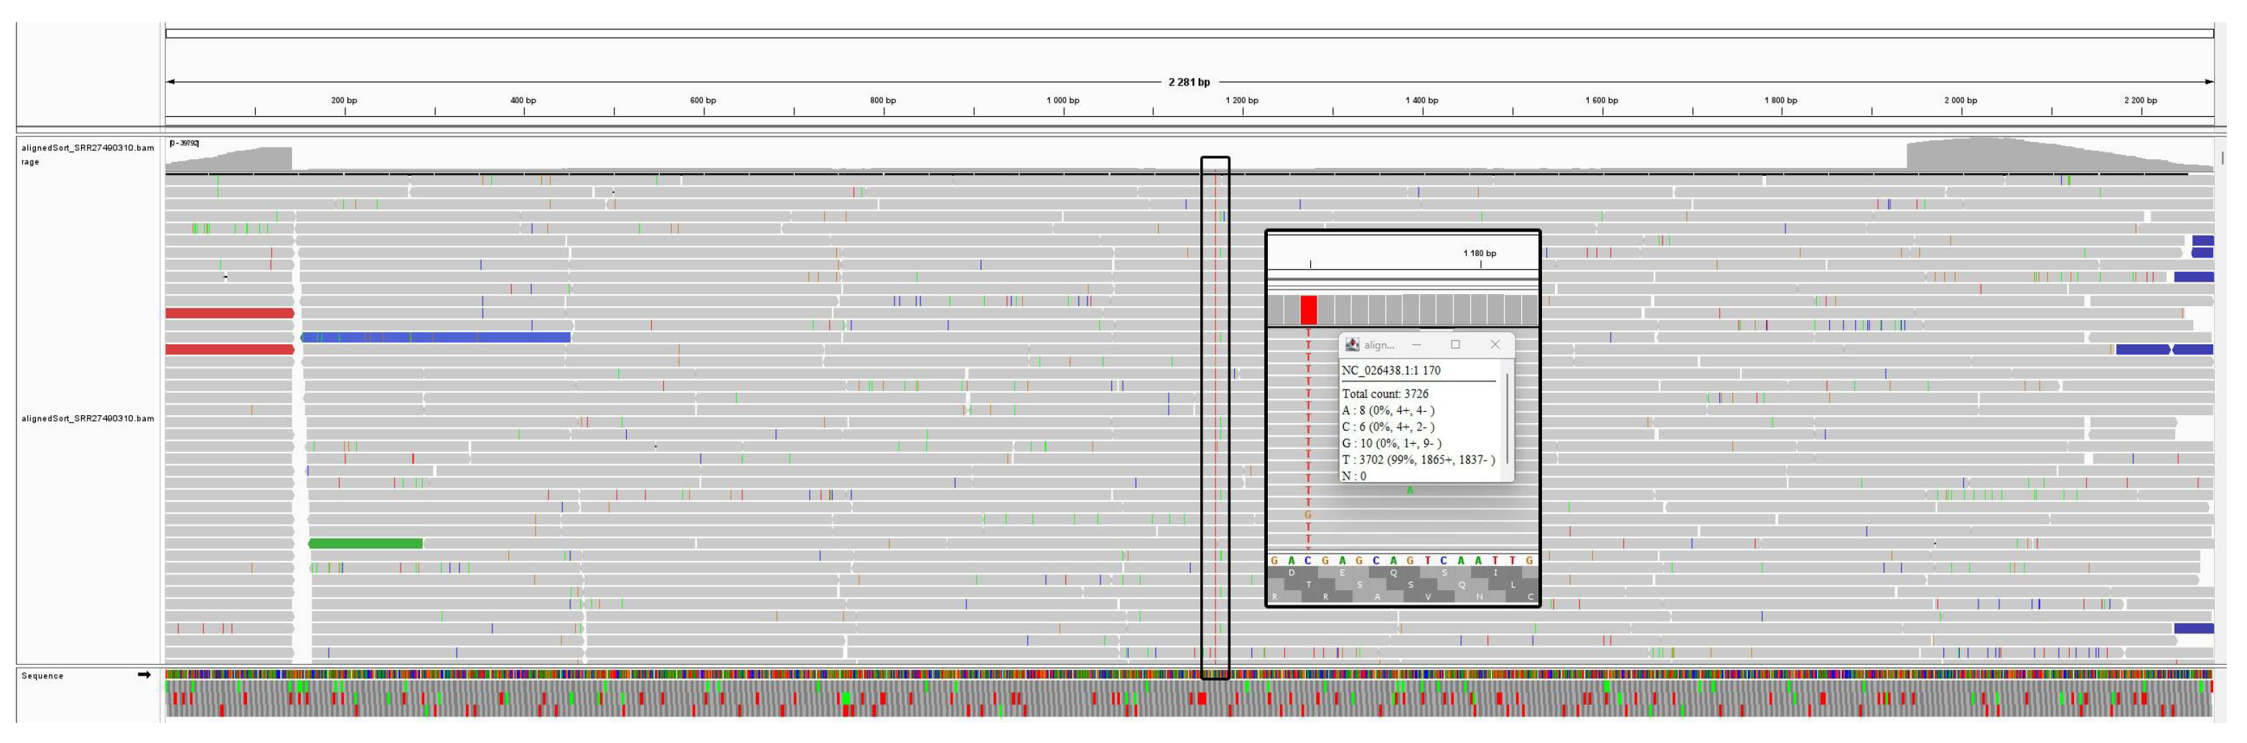
Task: Minimize the allele count popup window
Action: click(x=1416, y=345)
